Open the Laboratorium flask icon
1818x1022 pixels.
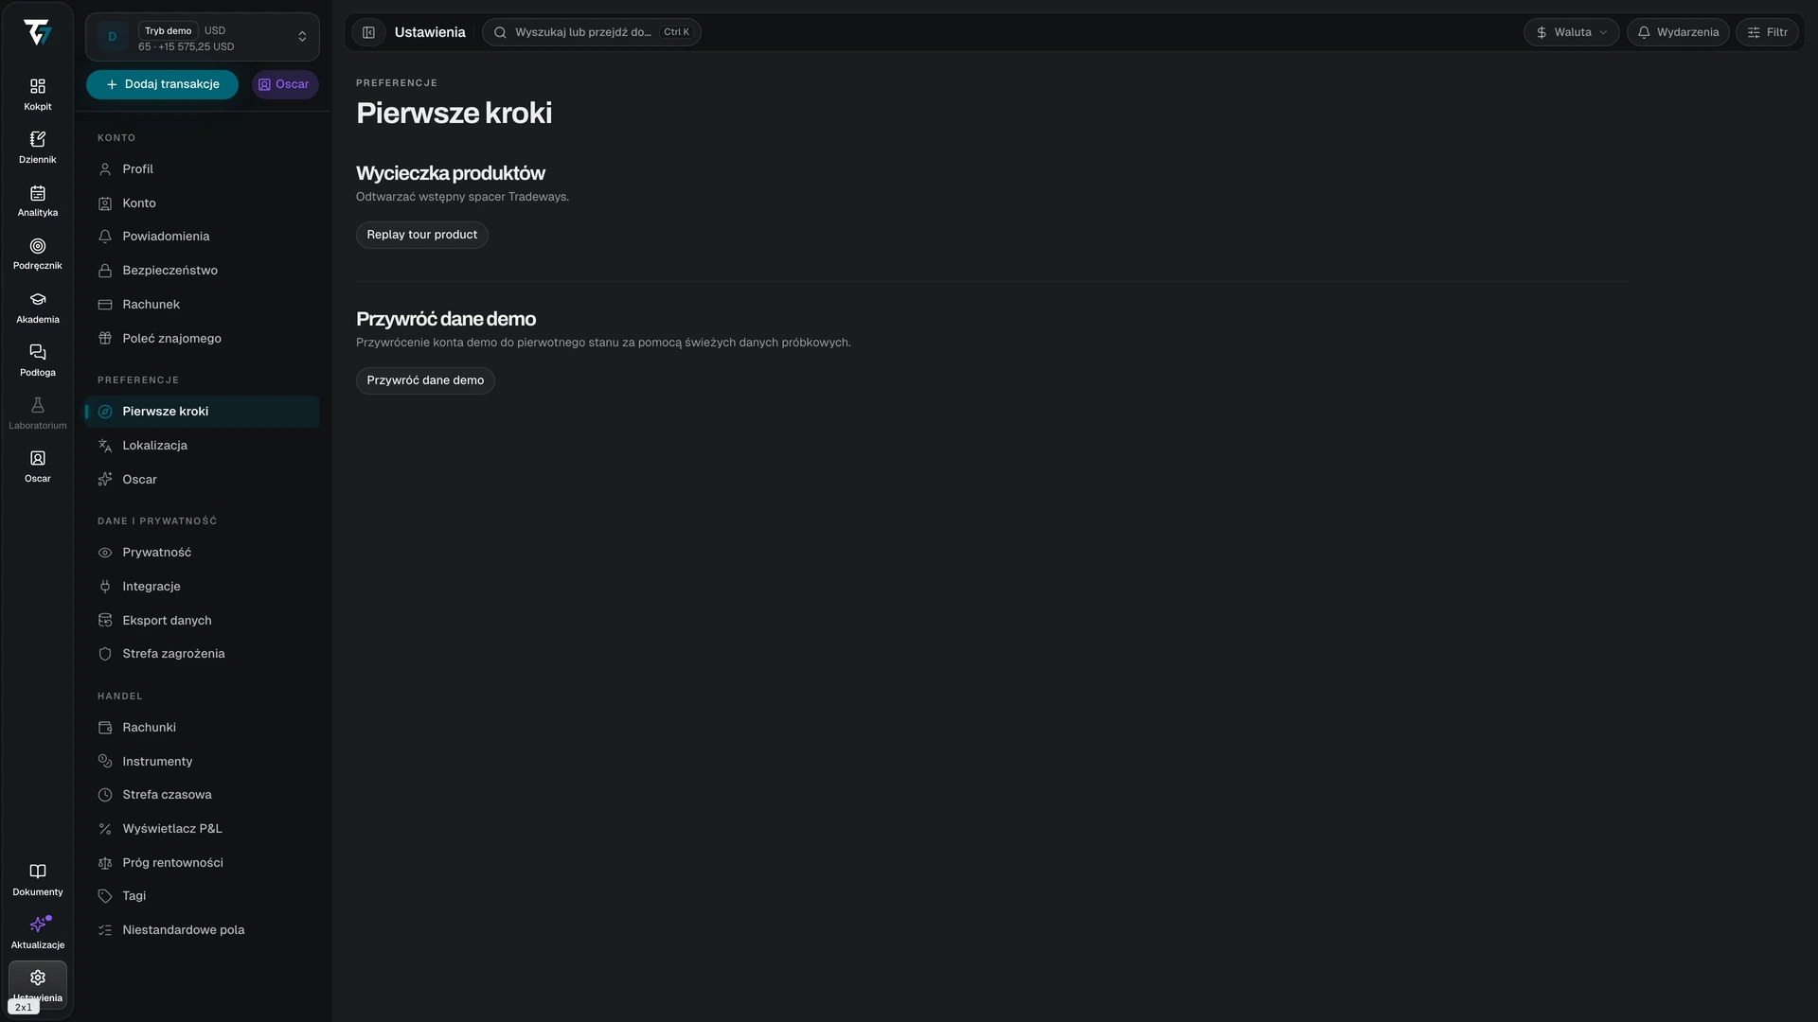click(38, 405)
